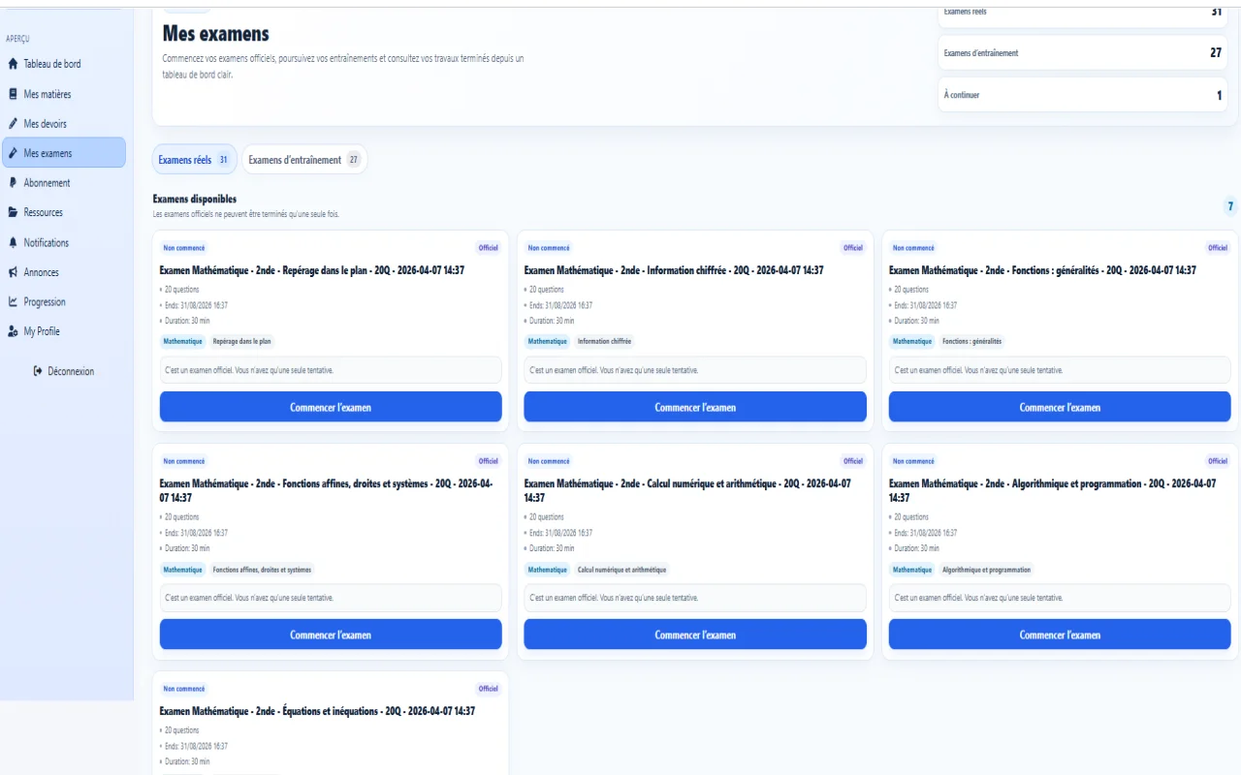Click the À continuer stat card

(1082, 95)
